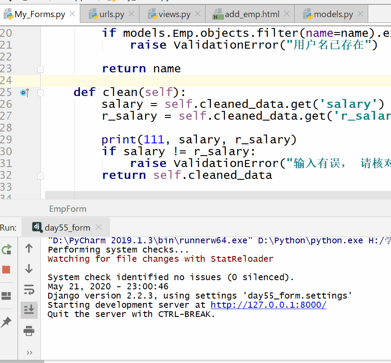Print console output with printer icon
Image resolution: width=391 pixels, height=363 pixels.
(29, 331)
